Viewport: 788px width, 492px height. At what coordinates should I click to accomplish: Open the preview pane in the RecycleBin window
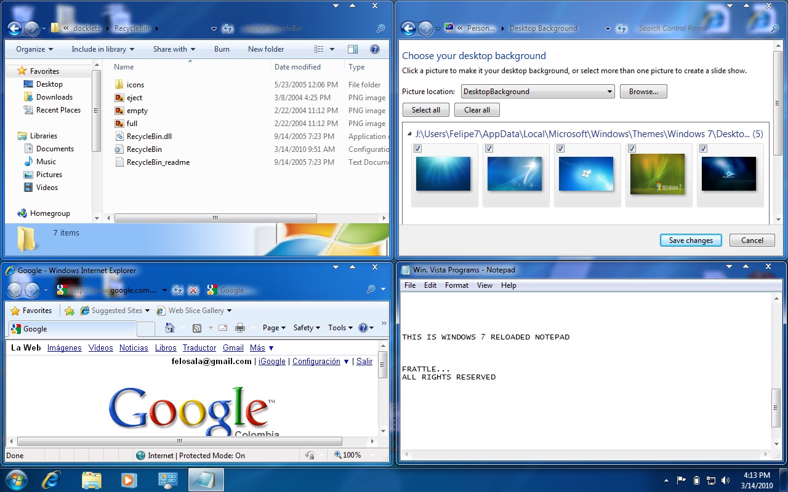click(352, 49)
